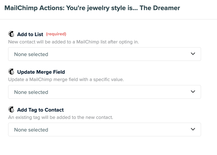217x155 pixels.
Task: Expand the chevron on the Add Tag dropdown
Action: coord(193,129)
